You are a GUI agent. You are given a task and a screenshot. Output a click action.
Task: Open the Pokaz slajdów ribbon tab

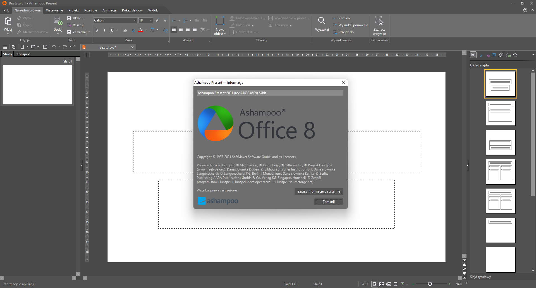(132, 10)
